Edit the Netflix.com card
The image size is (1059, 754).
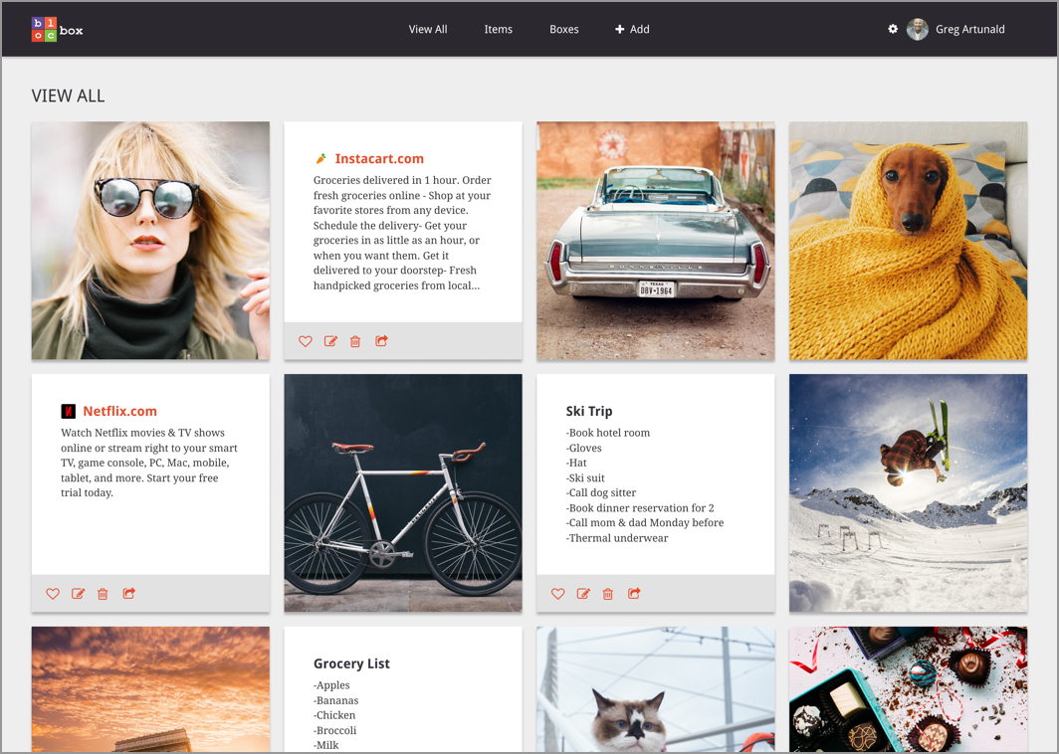coord(79,593)
